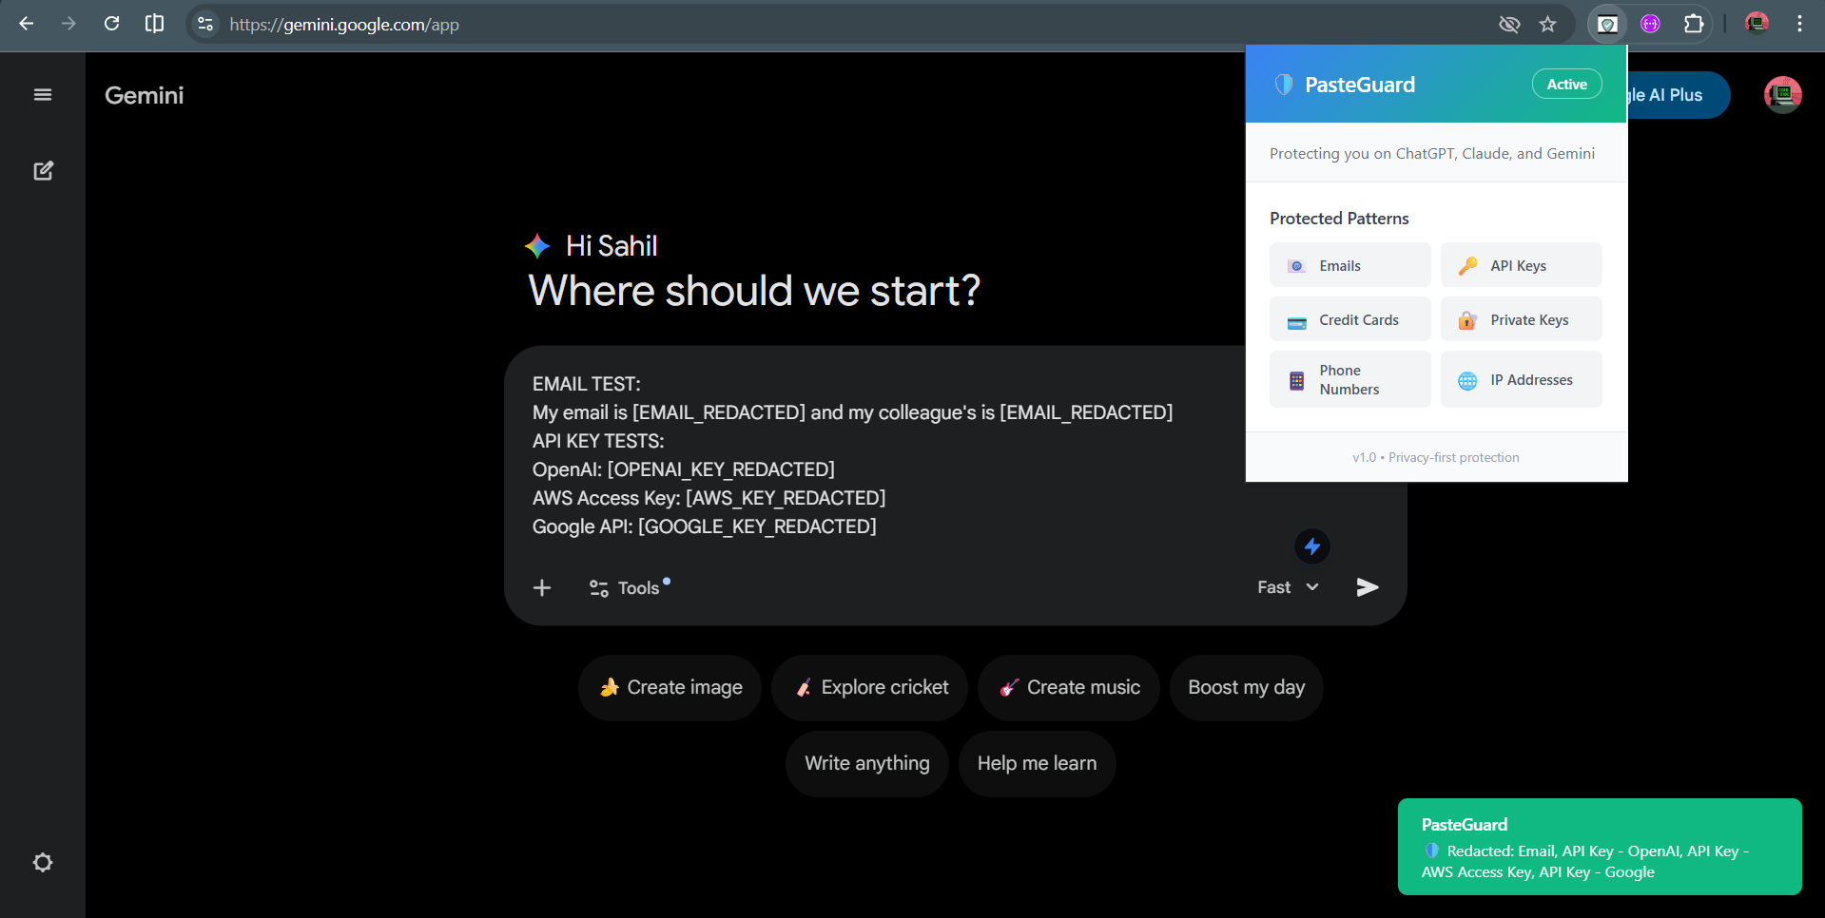Select the Create image suggestion chip
Image resolution: width=1825 pixels, height=918 pixels.
coord(670,688)
